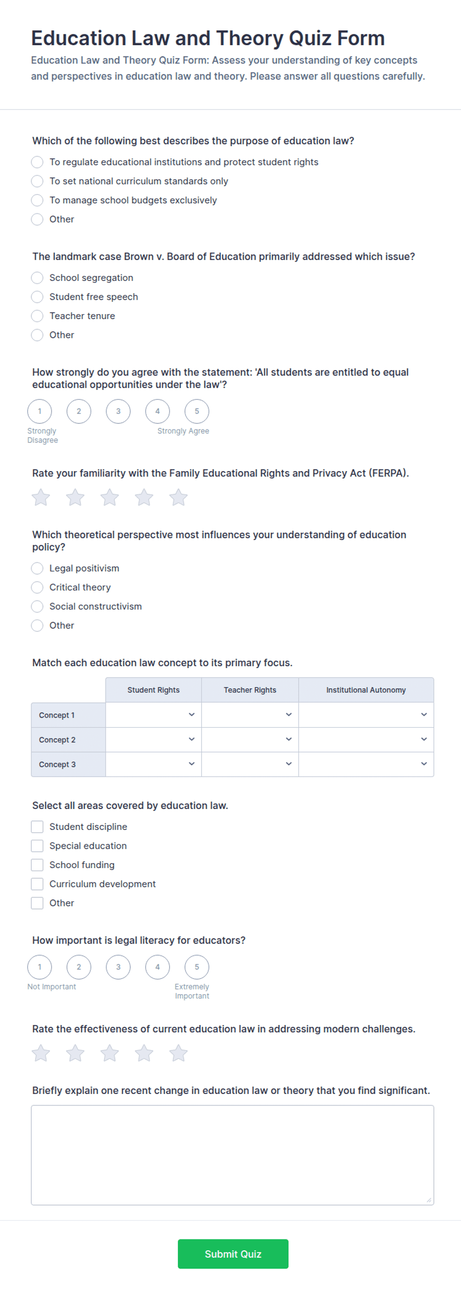Give FERPA familiarity three stars
Viewport: 461px width, 1293px height.
pyautogui.click(x=109, y=497)
